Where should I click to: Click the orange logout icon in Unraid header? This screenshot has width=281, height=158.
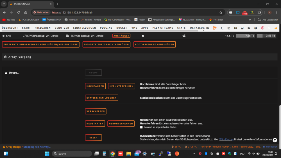coord(215,28)
